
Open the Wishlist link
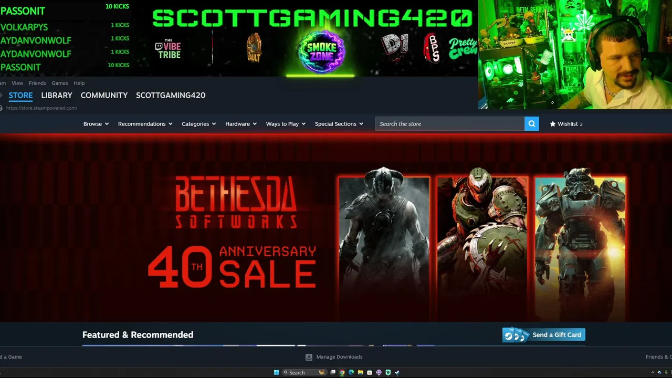[x=568, y=124]
